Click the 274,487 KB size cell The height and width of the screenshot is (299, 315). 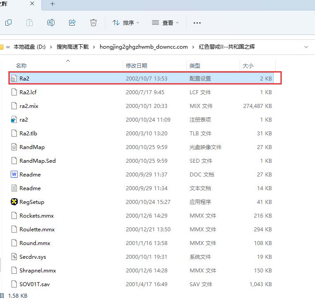coord(257,106)
